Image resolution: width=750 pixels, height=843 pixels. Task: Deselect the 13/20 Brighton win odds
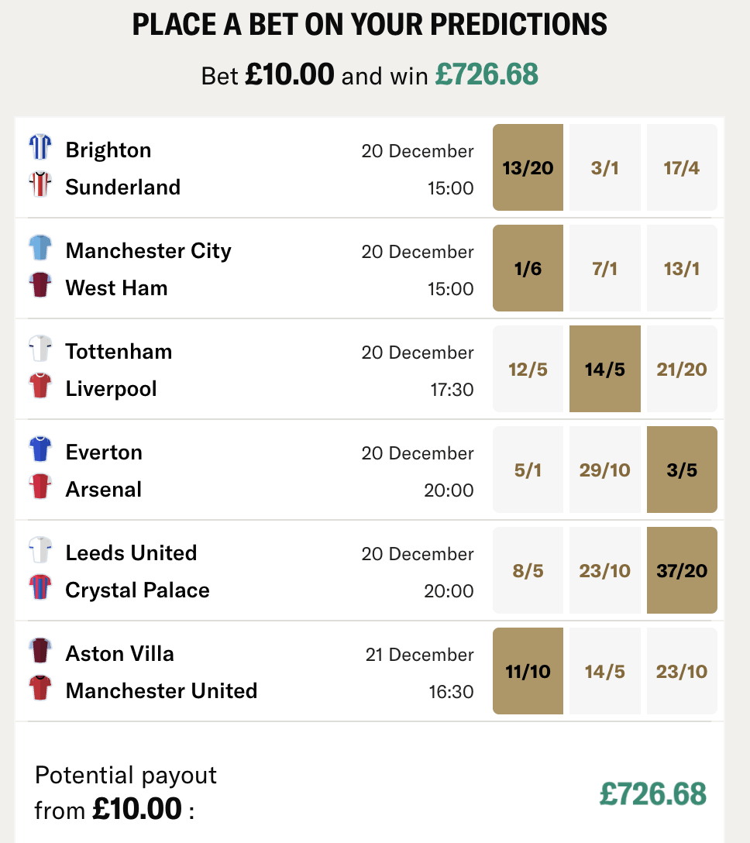528,167
